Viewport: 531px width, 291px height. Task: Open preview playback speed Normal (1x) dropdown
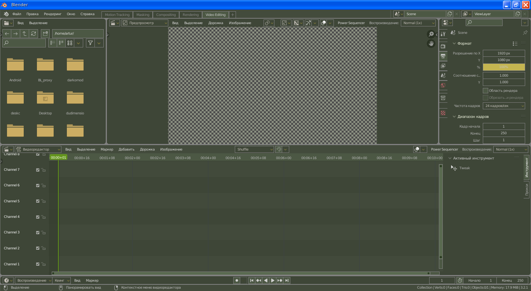(x=418, y=23)
